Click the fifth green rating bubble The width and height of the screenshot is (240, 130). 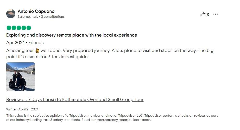pos(29,28)
